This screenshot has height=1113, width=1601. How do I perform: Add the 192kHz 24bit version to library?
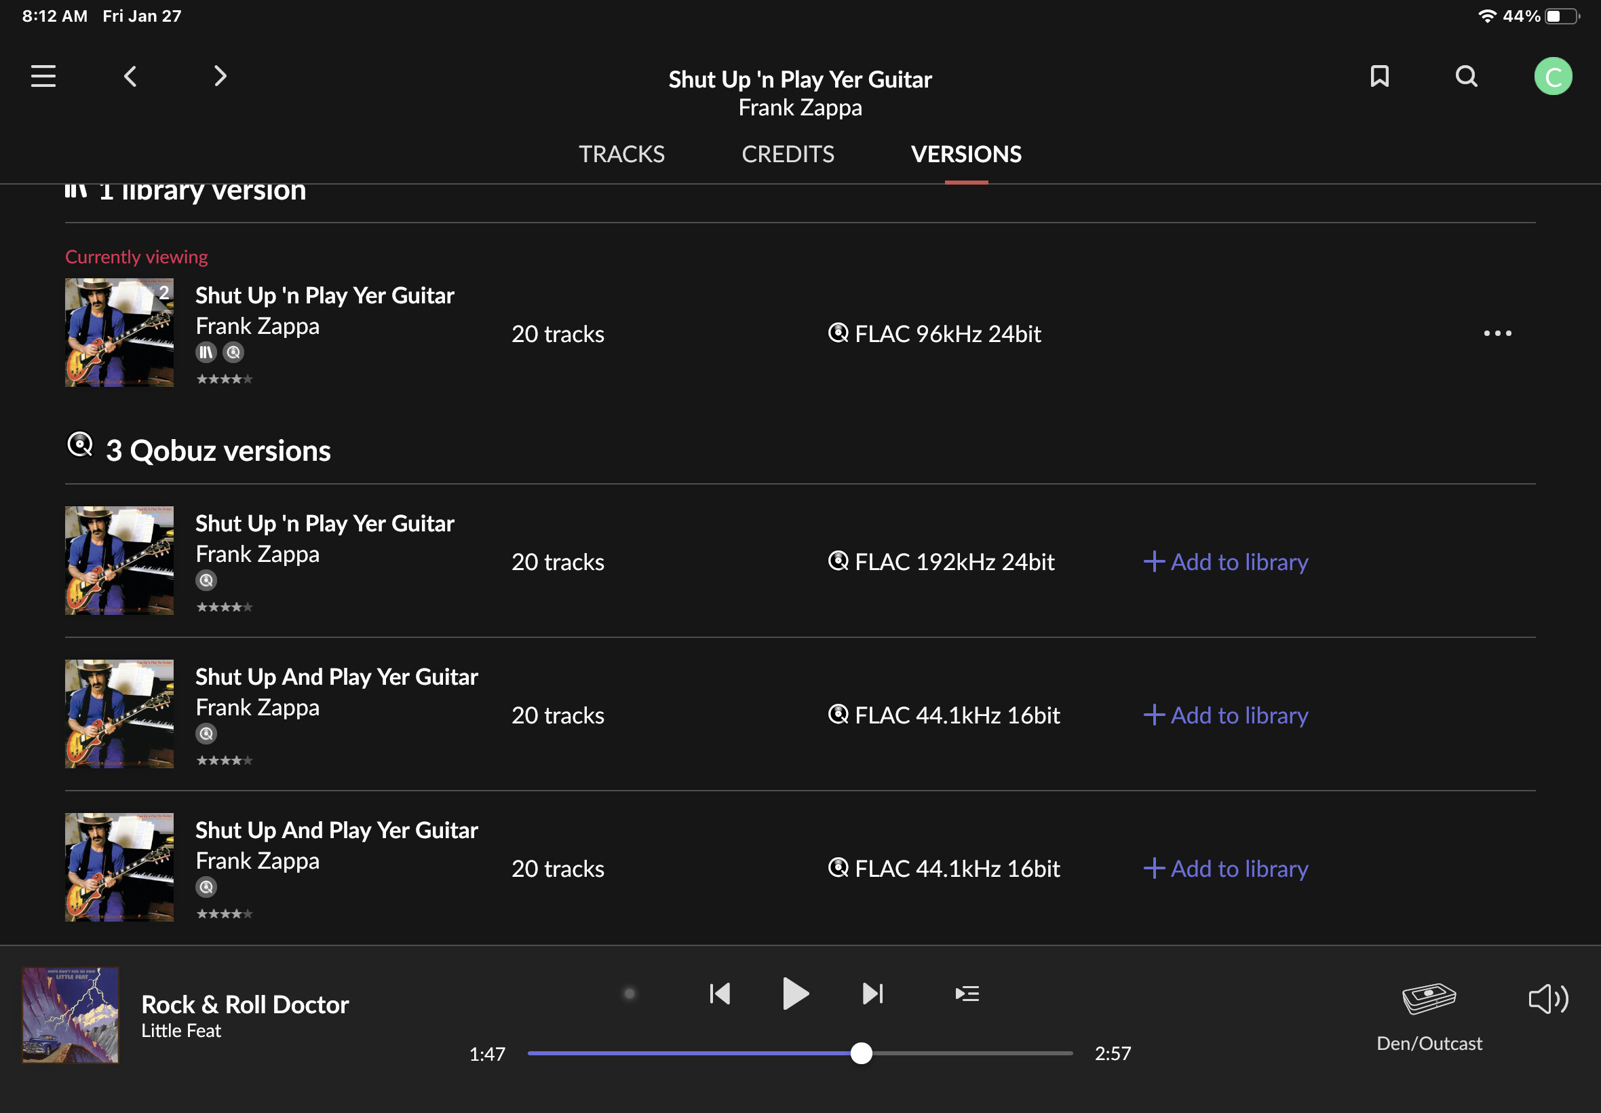click(1226, 562)
